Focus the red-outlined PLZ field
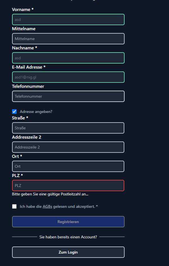Screen dimensions: 169x266 click(x=68, y=186)
